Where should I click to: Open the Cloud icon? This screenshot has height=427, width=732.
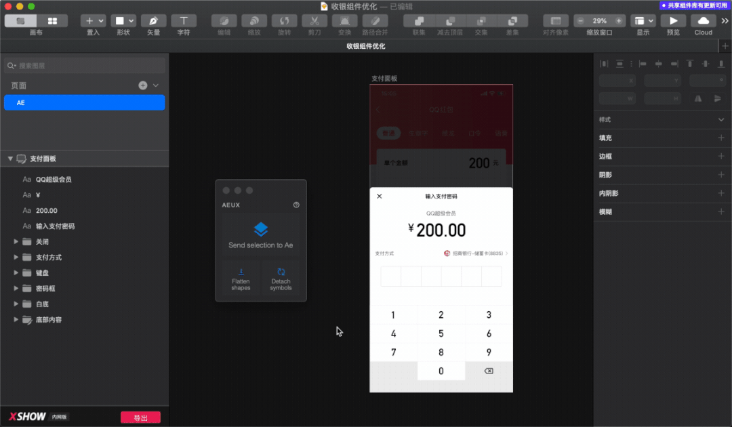(703, 21)
